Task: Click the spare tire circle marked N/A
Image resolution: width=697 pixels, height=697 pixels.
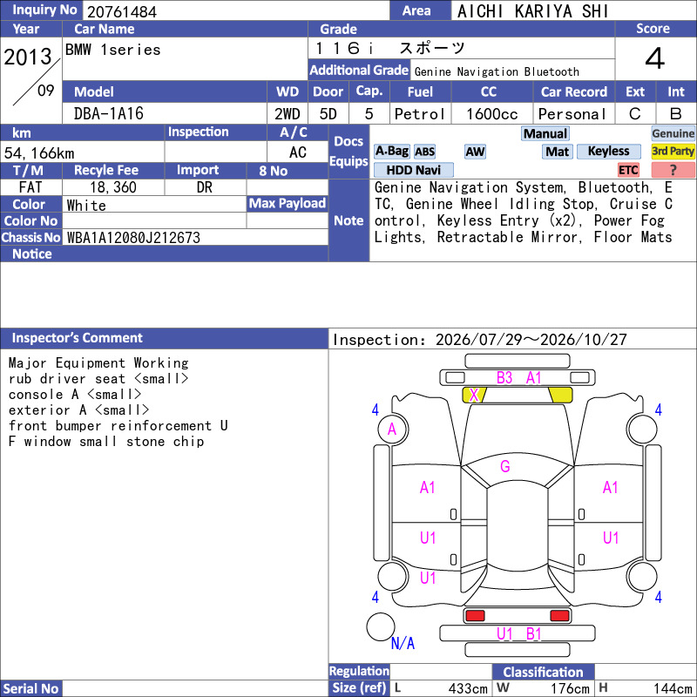Action: (x=381, y=626)
